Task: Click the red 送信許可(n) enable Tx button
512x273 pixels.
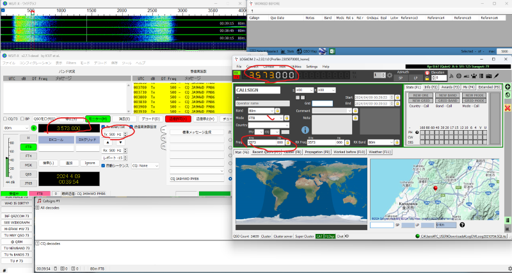Action: pyautogui.click(x=178, y=119)
